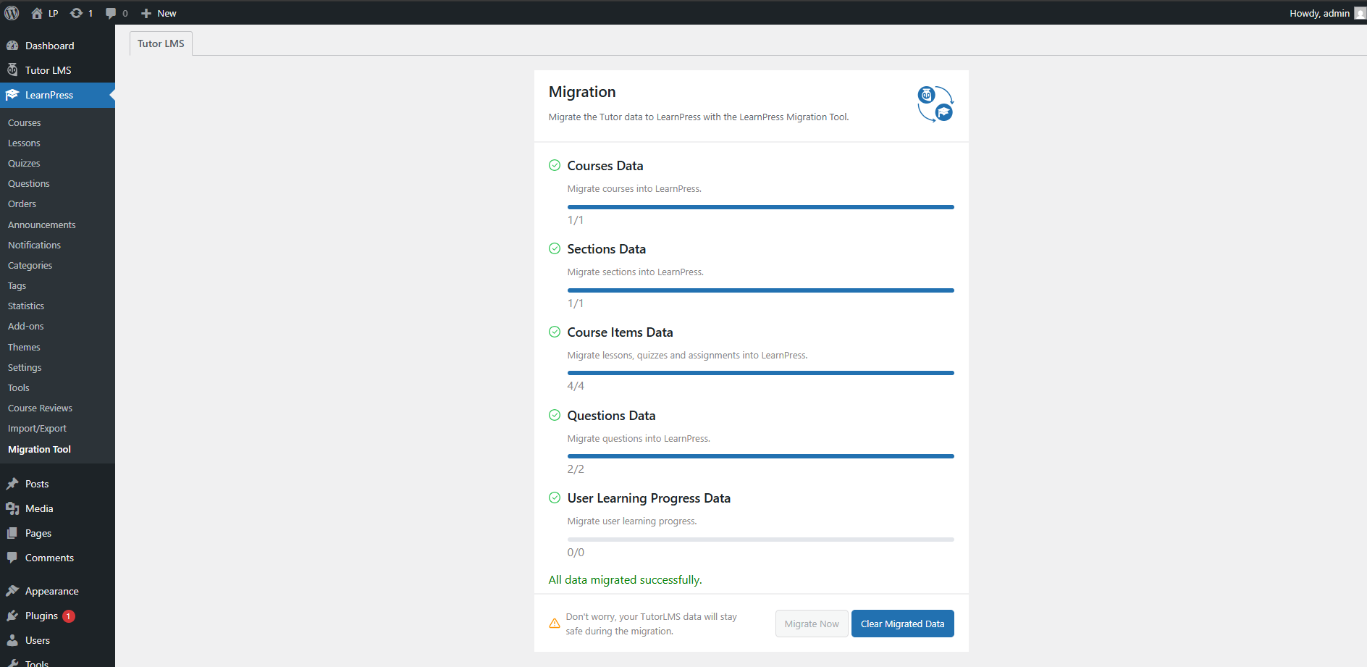Open the Media library icon
The image size is (1367, 667).
[13, 508]
